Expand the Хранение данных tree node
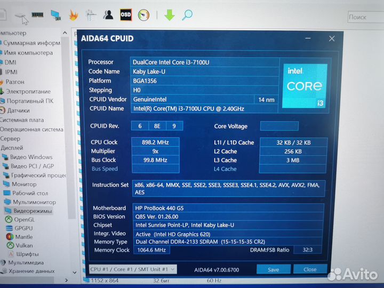384x288 pixels. pos(30,271)
